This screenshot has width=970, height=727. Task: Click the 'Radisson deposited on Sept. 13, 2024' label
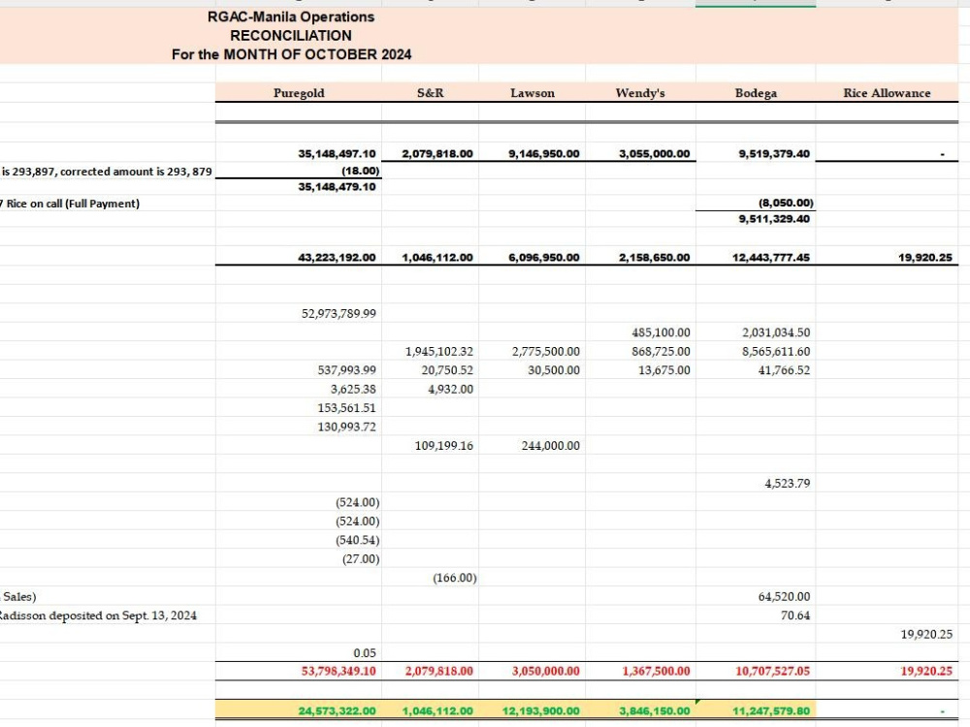click(x=98, y=616)
